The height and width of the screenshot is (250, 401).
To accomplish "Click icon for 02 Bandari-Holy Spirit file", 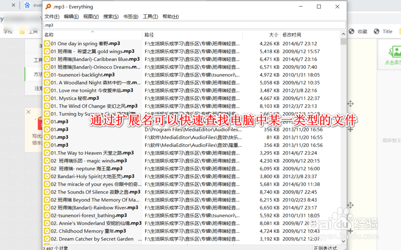I will click(47, 176).
